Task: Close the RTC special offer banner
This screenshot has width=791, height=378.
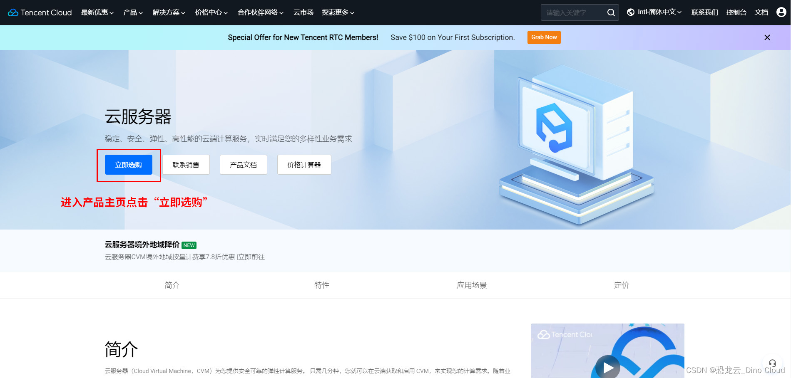Action: (767, 37)
